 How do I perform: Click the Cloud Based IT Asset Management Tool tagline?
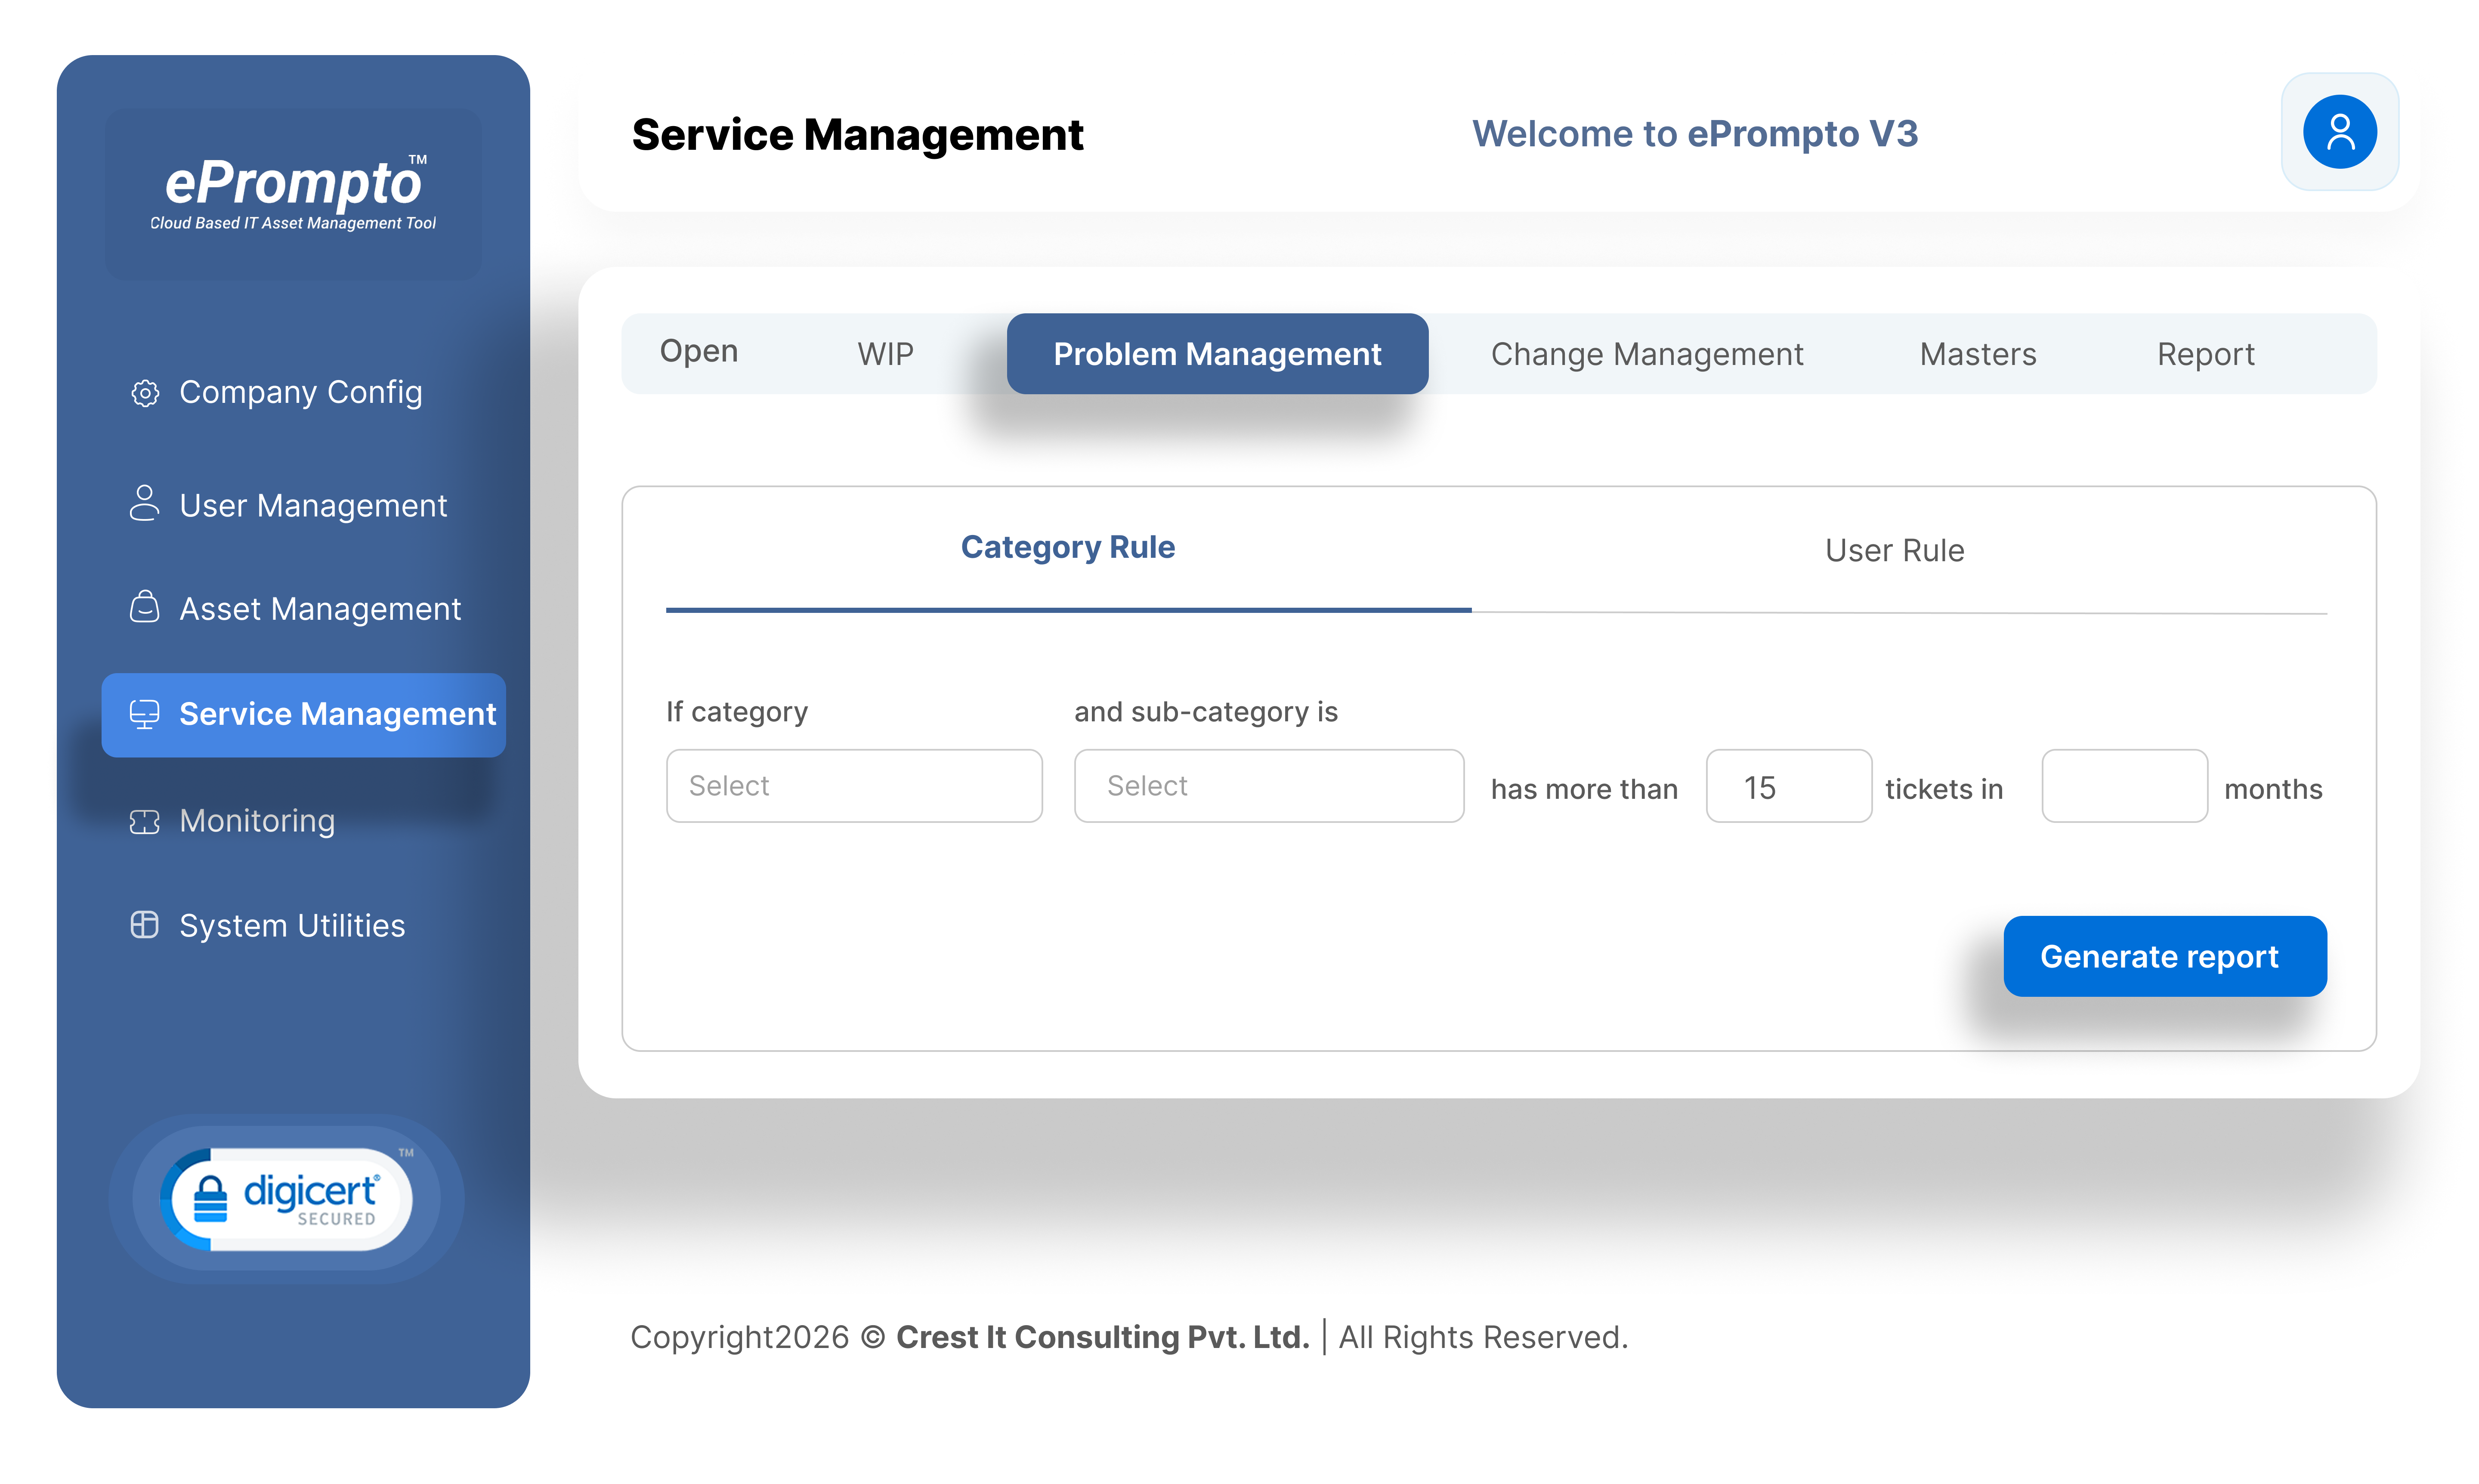click(293, 224)
